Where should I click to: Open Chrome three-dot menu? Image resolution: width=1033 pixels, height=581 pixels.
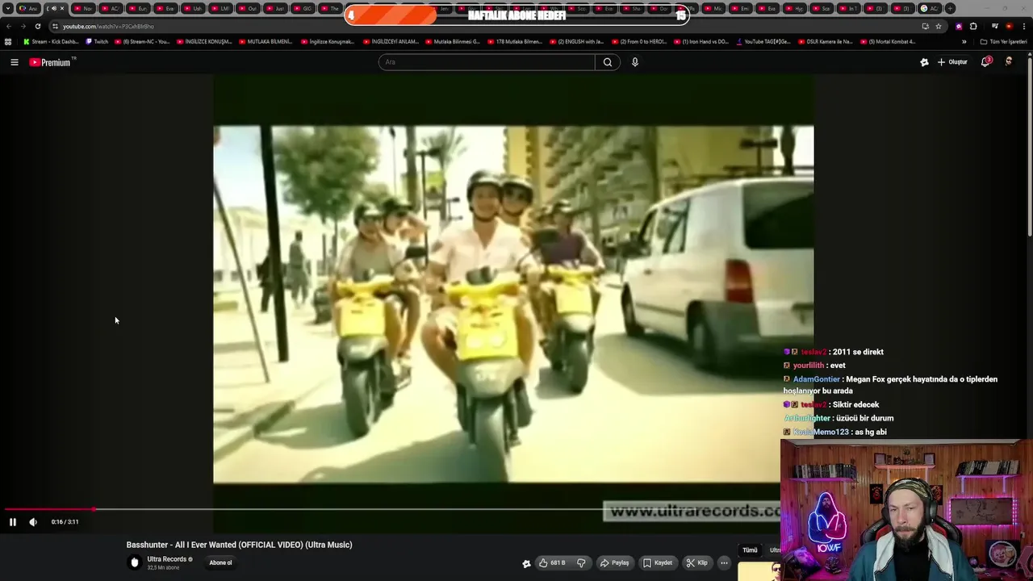(1023, 26)
